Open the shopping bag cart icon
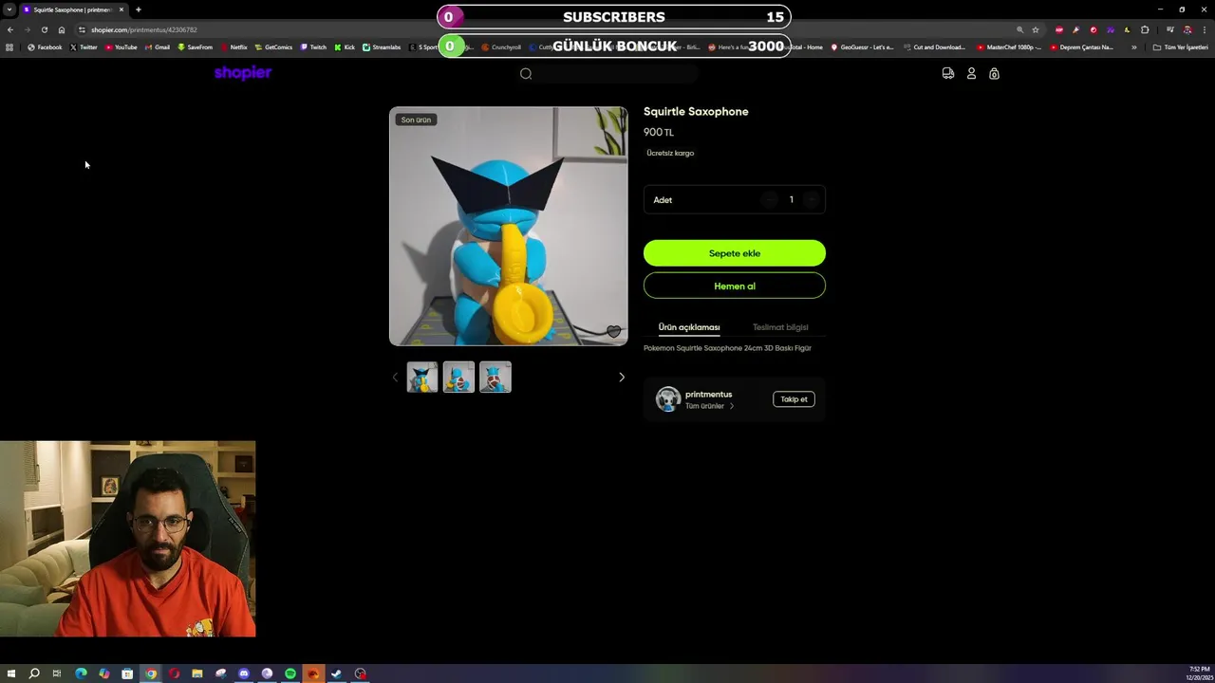Viewport: 1215px width, 683px height. click(x=994, y=73)
